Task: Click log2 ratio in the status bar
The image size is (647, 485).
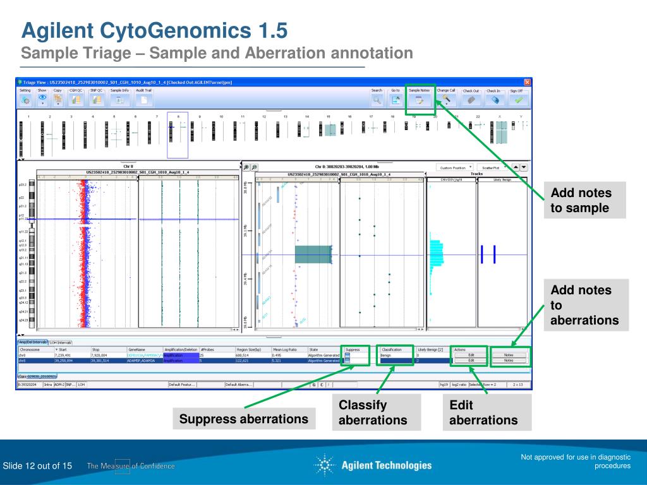Action: click(459, 385)
